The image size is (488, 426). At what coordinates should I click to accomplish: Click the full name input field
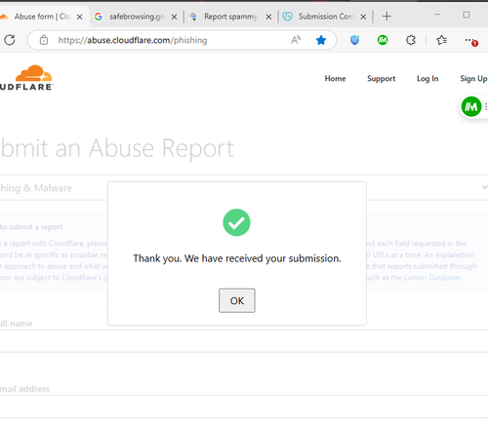244,341
